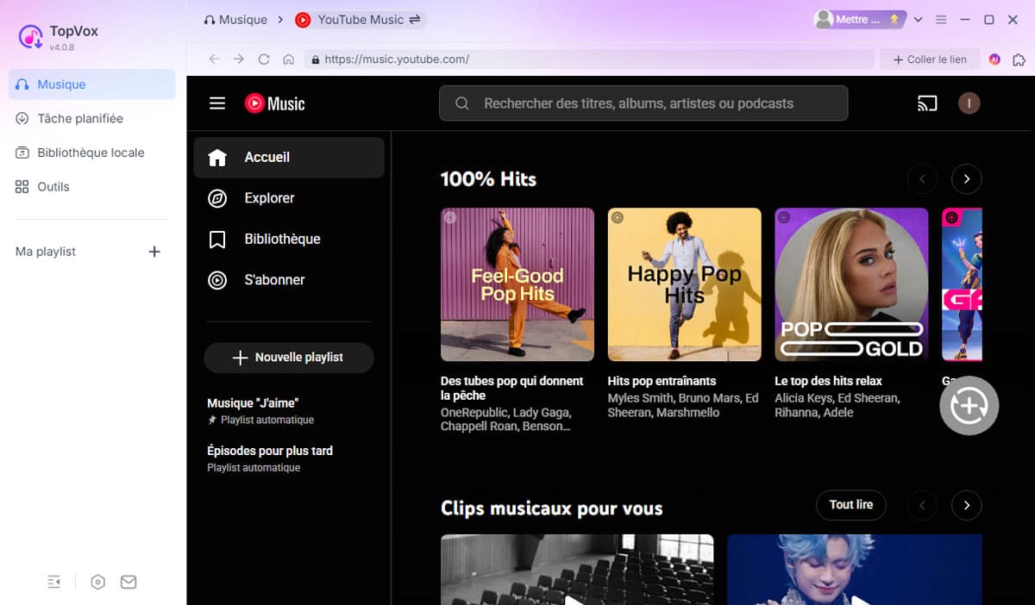Show previous clips in Clips musicaux carousel
1035x605 pixels.
(x=922, y=506)
